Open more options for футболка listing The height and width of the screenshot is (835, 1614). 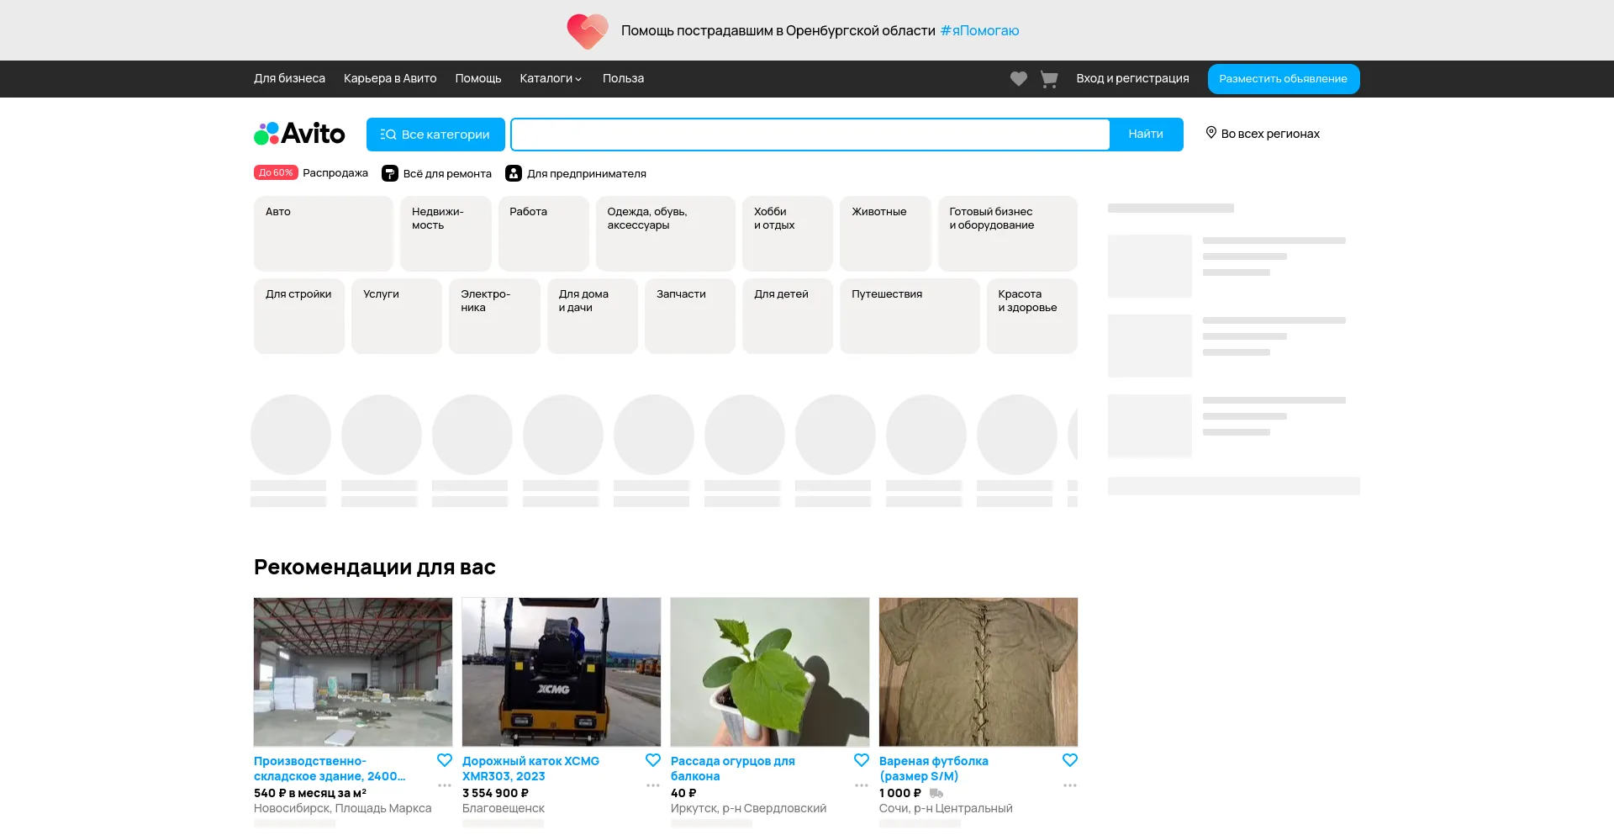pos(1070,785)
